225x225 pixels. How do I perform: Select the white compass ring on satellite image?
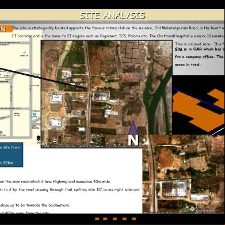(x=158, y=52)
